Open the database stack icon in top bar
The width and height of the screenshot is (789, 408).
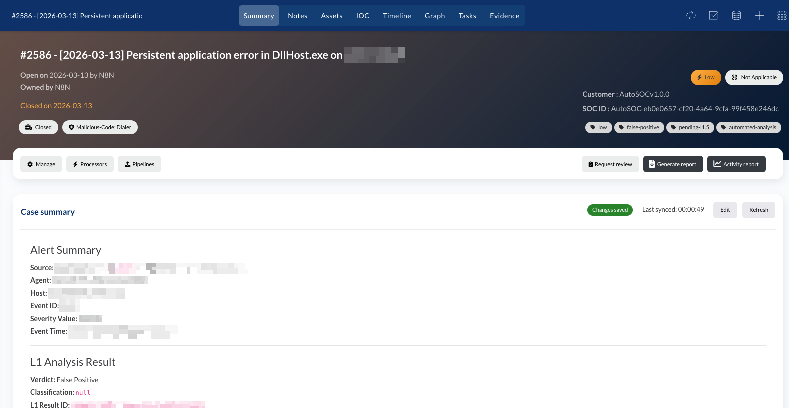736,15
